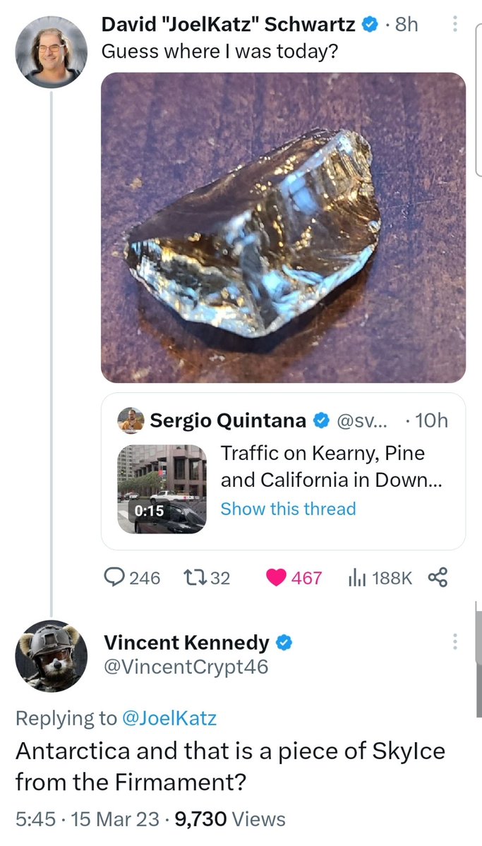The height and width of the screenshot is (846, 482).
Task: Click the reply comment icon showing 246
Action: [114, 578]
